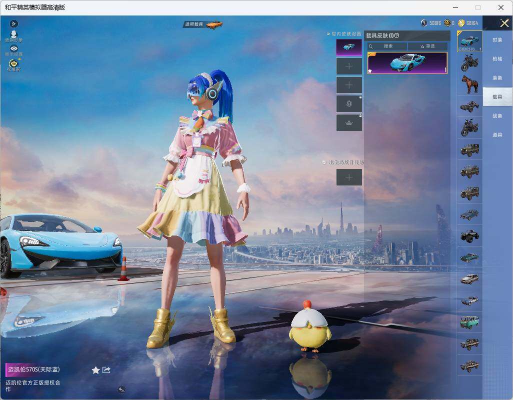The height and width of the screenshot is (400, 513).
Task: Open the help icon beside 载具皮肤
Action: [x=397, y=35]
